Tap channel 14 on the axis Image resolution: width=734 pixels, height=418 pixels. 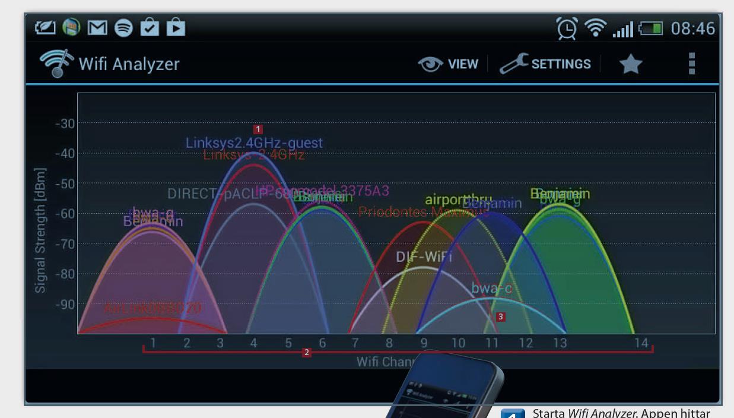(641, 343)
